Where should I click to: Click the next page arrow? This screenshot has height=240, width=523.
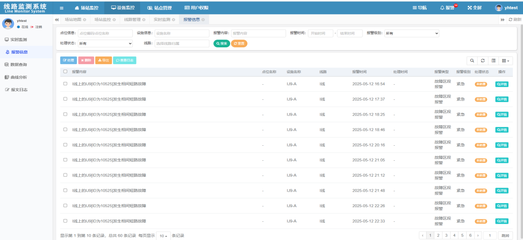(x=478, y=235)
